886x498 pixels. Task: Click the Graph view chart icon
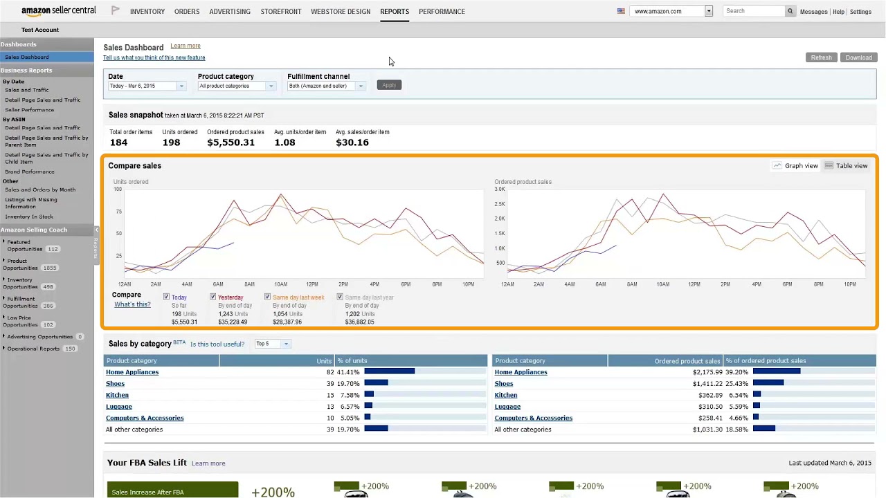pyautogui.click(x=777, y=166)
